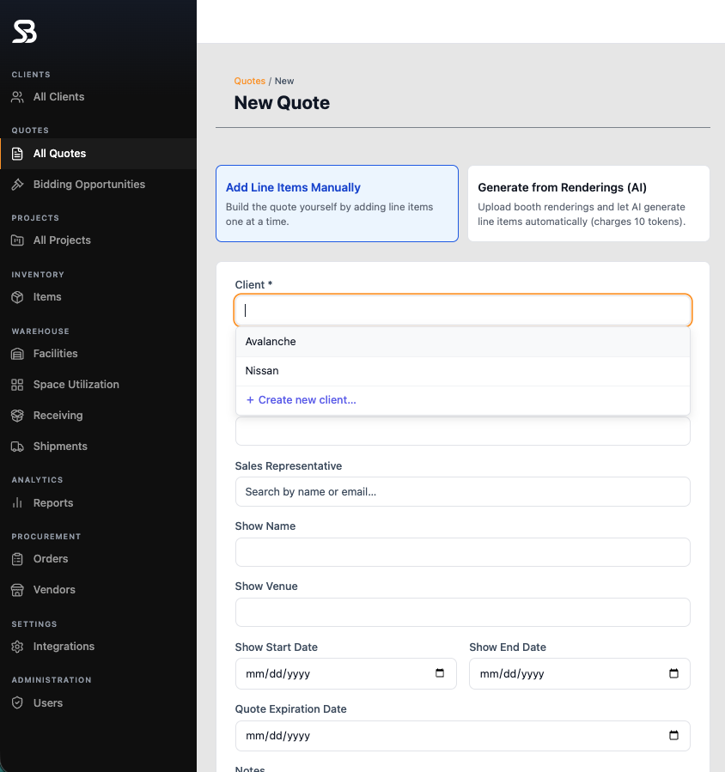The height and width of the screenshot is (772, 725).
Task: Click the Users shield icon
Action: 17,703
